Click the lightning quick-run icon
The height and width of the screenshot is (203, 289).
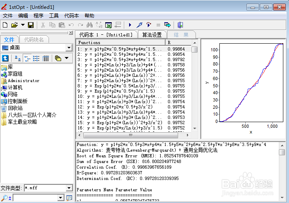click(139, 25)
